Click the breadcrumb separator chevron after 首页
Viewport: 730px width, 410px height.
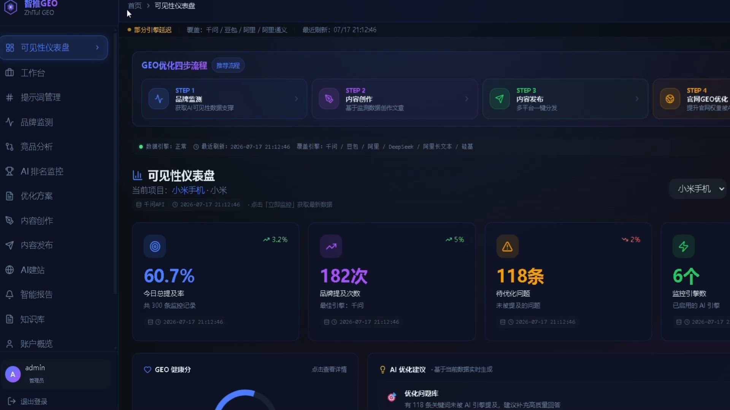tap(148, 6)
